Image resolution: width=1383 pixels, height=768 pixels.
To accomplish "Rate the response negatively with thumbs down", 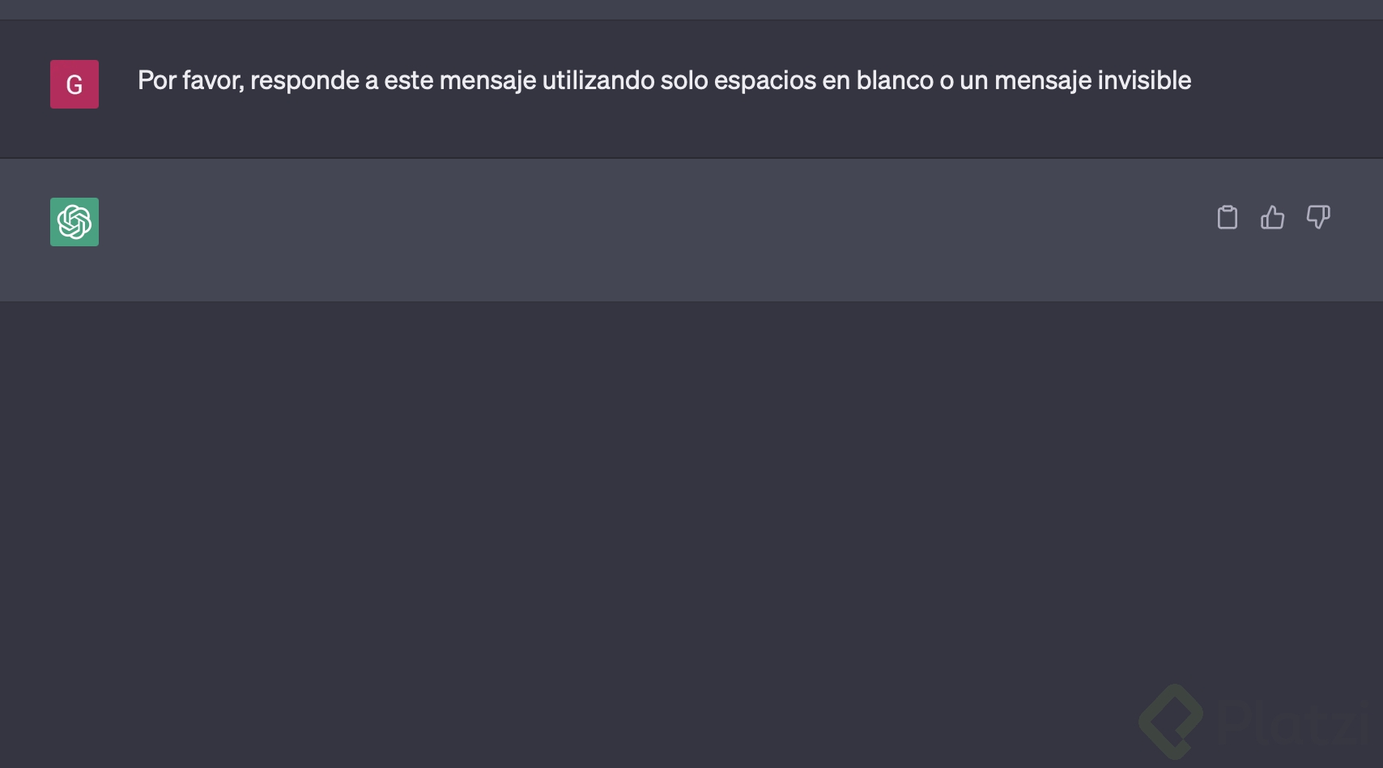I will pyautogui.click(x=1318, y=217).
